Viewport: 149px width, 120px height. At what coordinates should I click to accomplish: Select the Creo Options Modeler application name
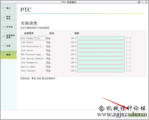pos(32,58)
